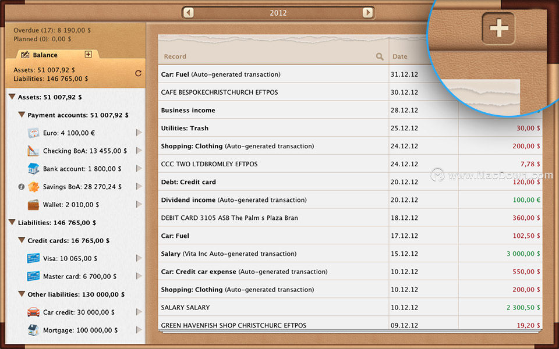Click 'Overdue (17): 8 190,00 $' text
The height and width of the screenshot is (349, 559).
pyautogui.click(x=52, y=30)
